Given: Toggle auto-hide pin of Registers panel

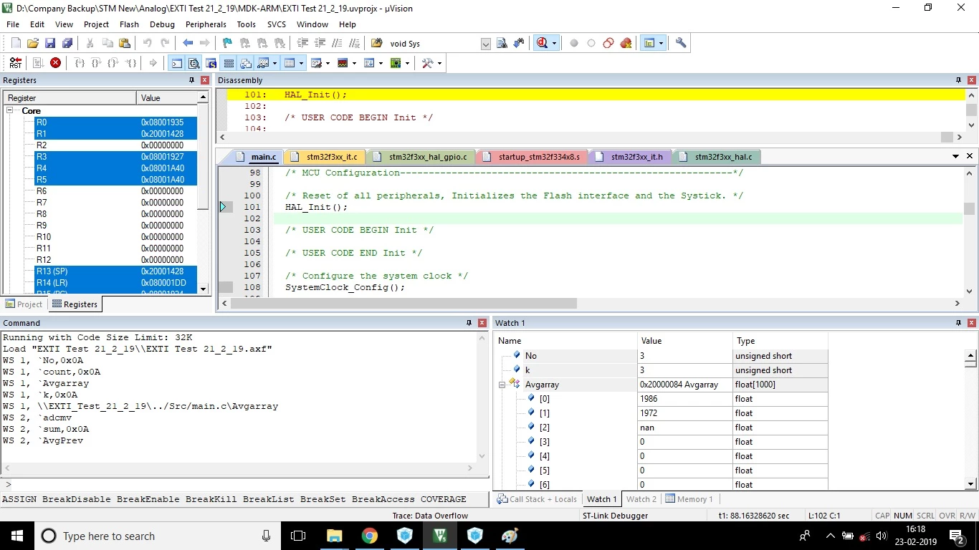Looking at the screenshot, I should pos(191,80).
